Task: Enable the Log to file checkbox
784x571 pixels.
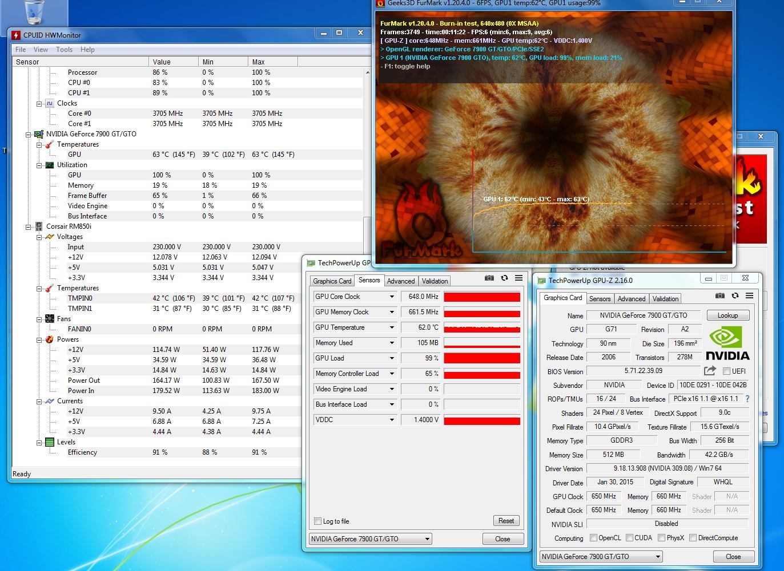Action: (318, 521)
